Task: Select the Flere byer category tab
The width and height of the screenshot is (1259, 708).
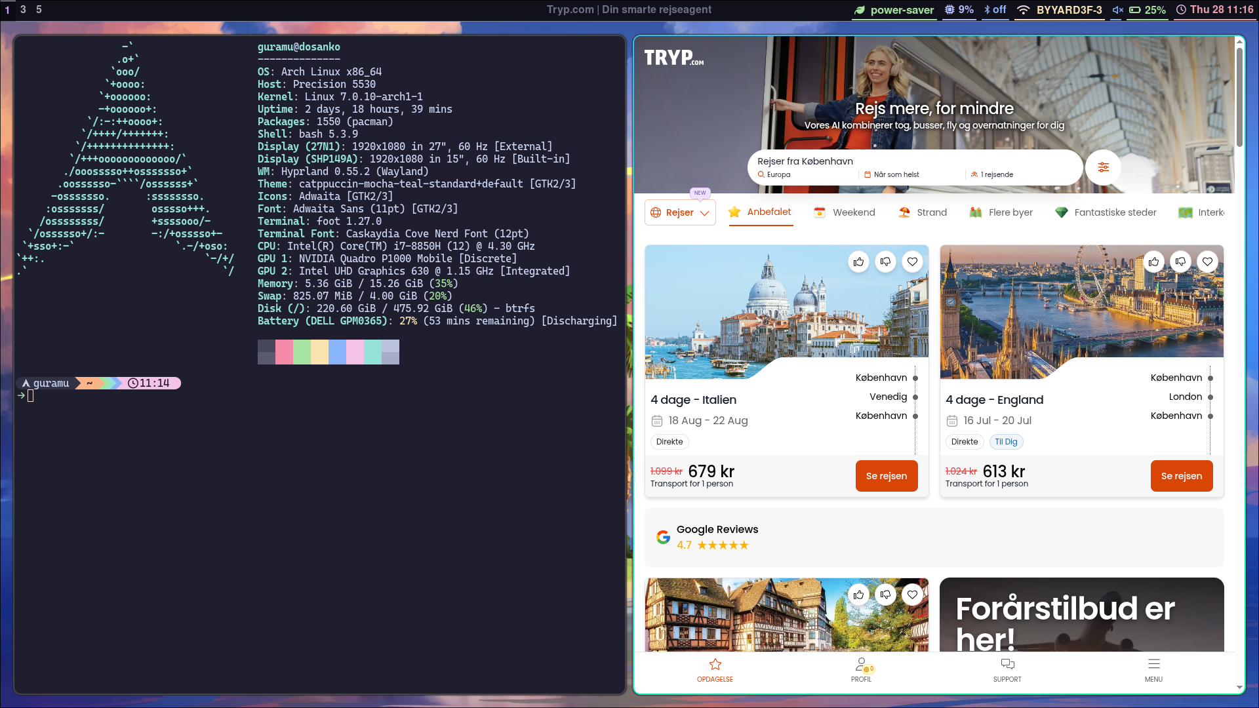Action: tap(1001, 212)
